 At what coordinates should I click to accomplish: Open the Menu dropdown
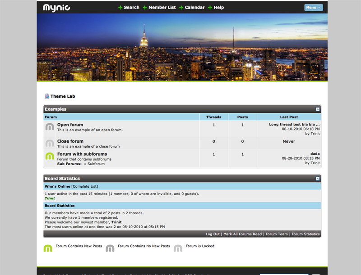[313, 7]
